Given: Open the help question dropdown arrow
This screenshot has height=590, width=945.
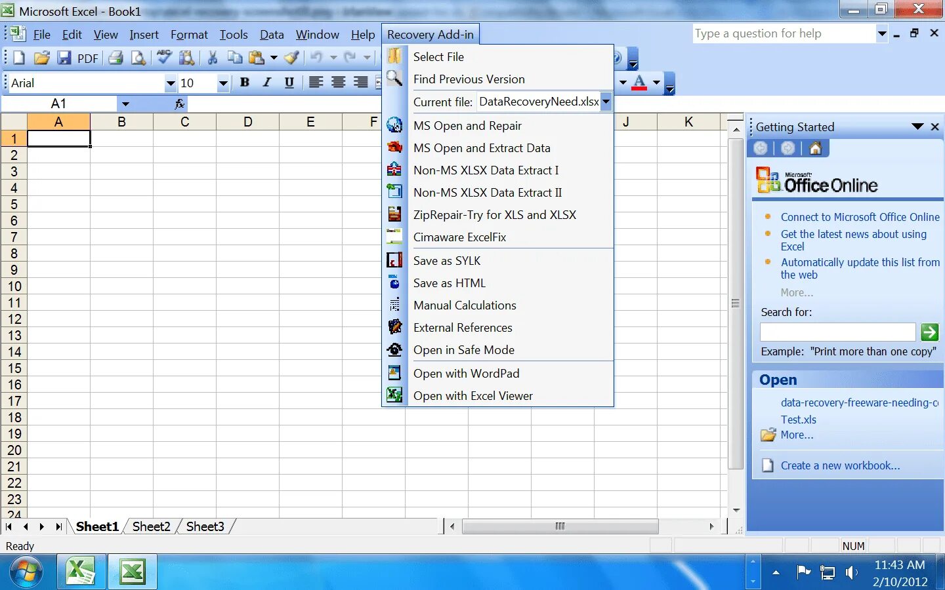Looking at the screenshot, I should 882,33.
